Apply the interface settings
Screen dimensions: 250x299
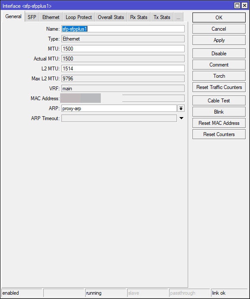tap(219, 40)
